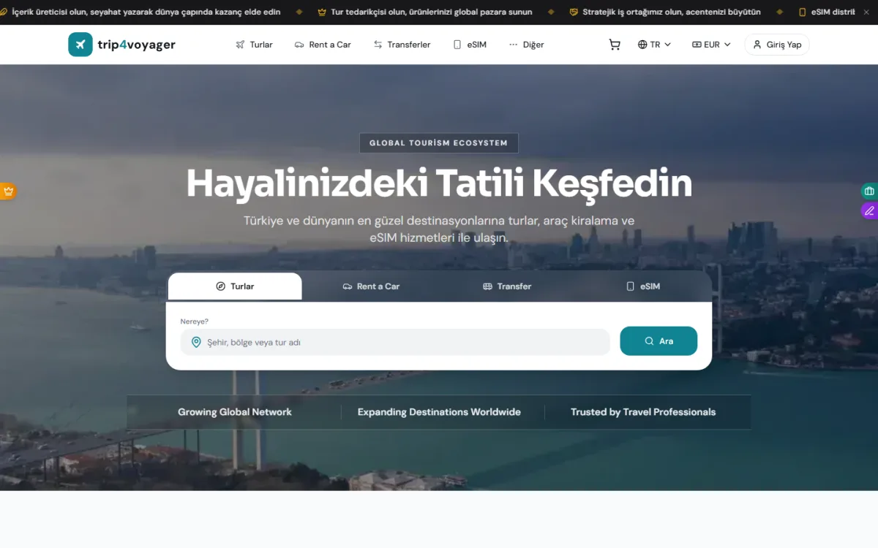Click the banknote icon beside EUR
Image resolution: width=878 pixels, height=548 pixels.
pos(697,45)
